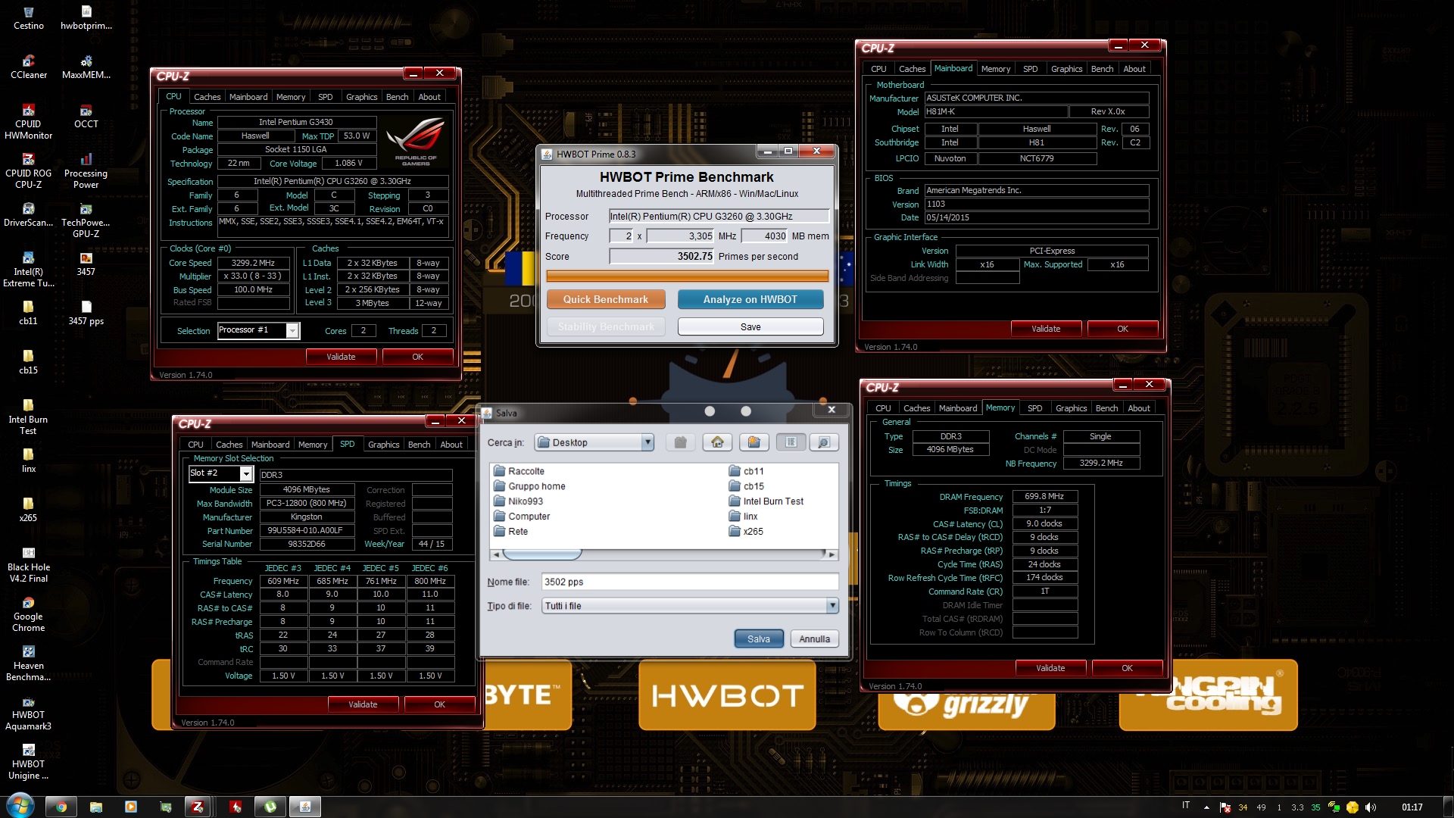Click the Salva button

click(x=759, y=639)
